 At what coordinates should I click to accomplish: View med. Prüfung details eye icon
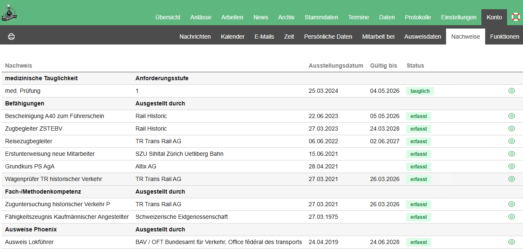point(512,91)
